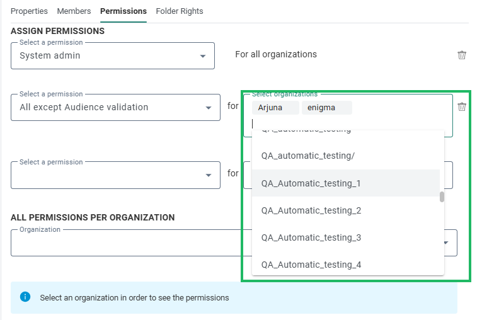Select the QA_Automatic_testing_3 option
Screen dimensions: 482x320
311,237
